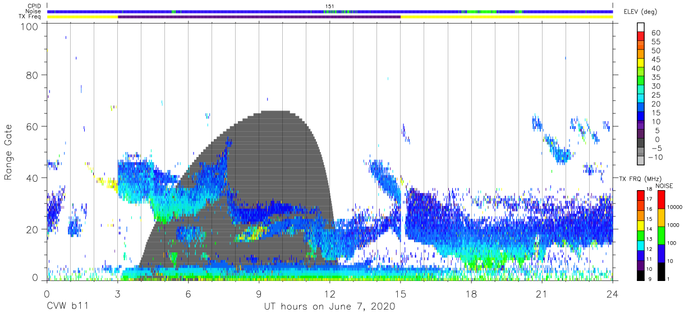Click the '9' label on TX FRQ colorbar
Image resolution: width=689 pixels, height=318 pixels.
[x=650, y=280]
